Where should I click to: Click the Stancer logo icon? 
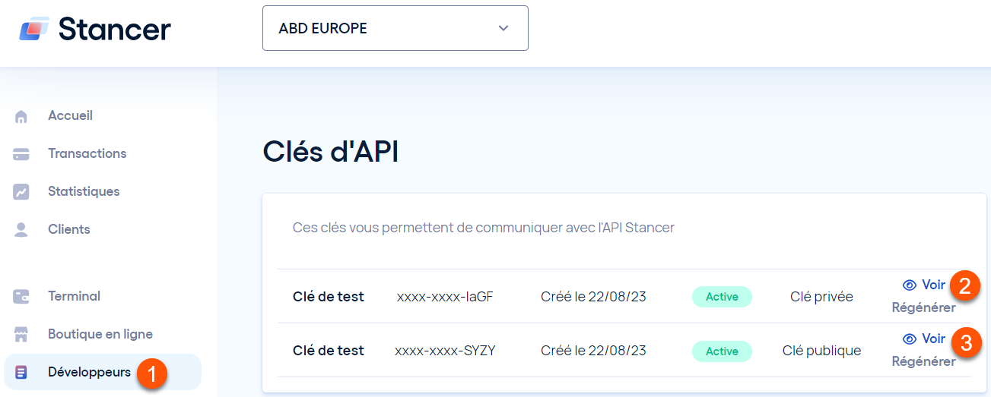[34, 29]
